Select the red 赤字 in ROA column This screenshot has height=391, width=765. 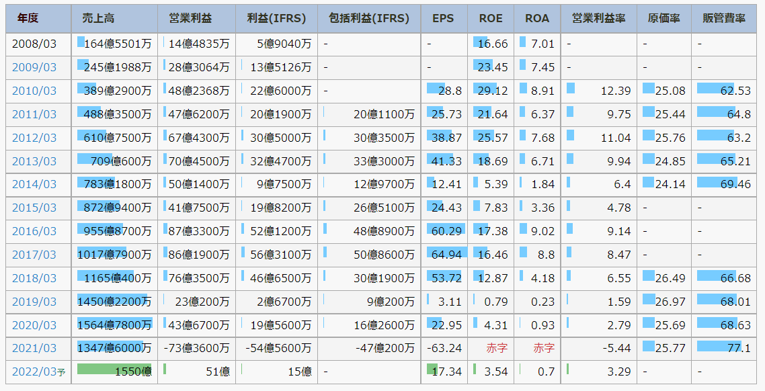pyautogui.click(x=544, y=348)
